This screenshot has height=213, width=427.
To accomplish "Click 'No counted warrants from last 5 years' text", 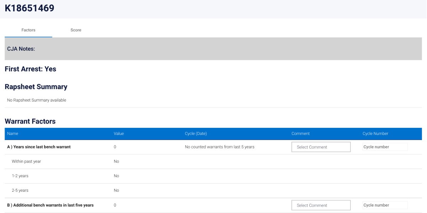I will click(220, 147).
